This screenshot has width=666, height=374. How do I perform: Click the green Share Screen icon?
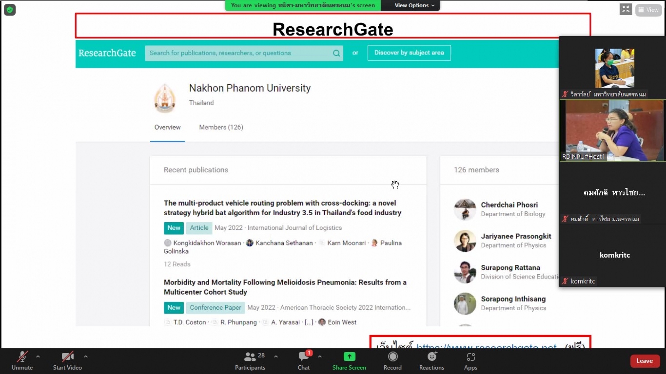tap(349, 356)
